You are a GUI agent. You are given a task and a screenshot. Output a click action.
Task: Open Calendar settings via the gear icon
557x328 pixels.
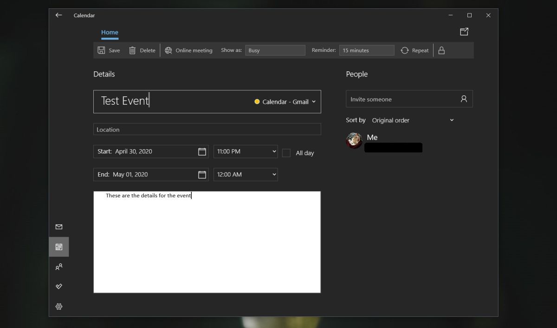click(x=58, y=306)
